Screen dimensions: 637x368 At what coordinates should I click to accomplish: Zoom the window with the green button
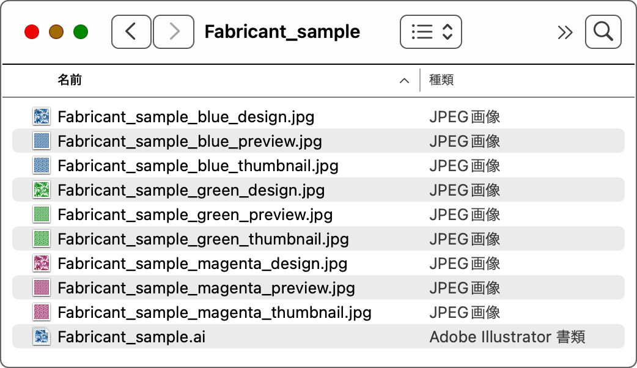pos(81,32)
